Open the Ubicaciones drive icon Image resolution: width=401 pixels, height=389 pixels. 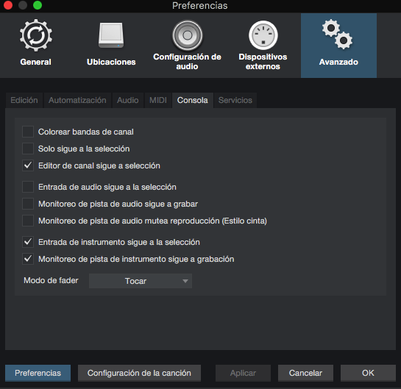pyautogui.click(x=111, y=35)
